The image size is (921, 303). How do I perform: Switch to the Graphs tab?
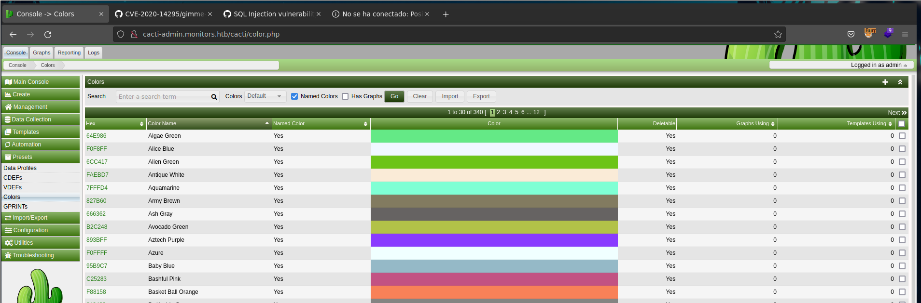[x=42, y=53]
